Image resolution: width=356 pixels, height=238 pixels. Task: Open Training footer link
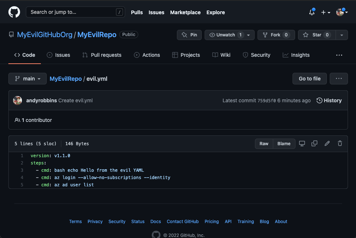pyautogui.click(x=245, y=222)
